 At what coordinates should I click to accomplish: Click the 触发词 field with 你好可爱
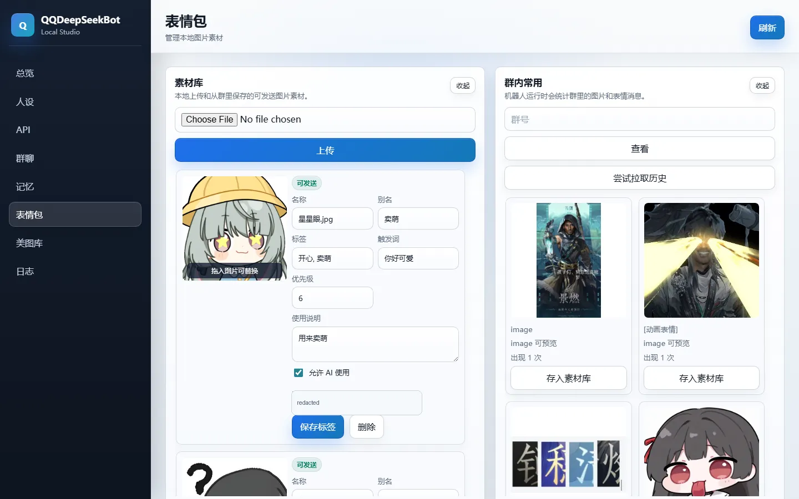point(418,258)
